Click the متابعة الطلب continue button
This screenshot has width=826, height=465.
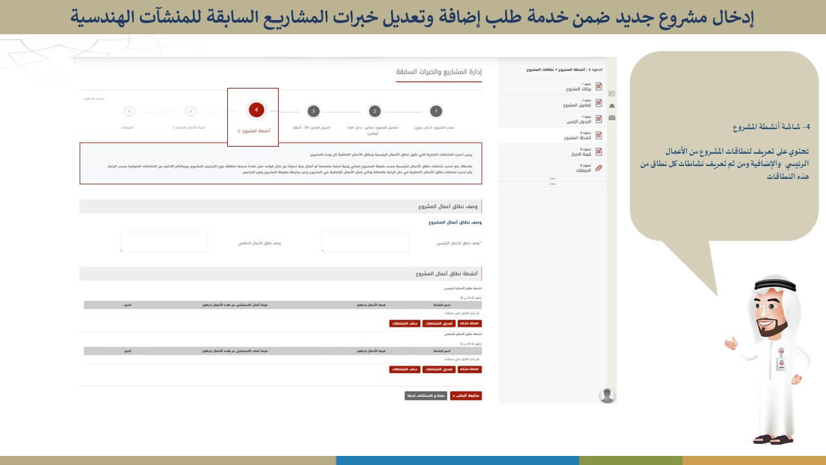pyautogui.click(x=466, y=395)
